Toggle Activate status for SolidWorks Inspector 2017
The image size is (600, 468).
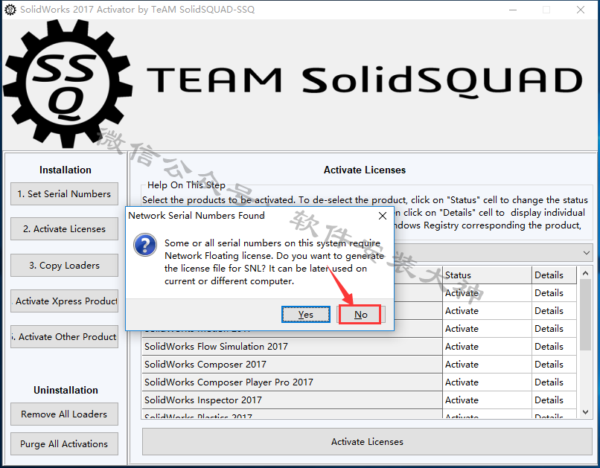click(487, 400)
